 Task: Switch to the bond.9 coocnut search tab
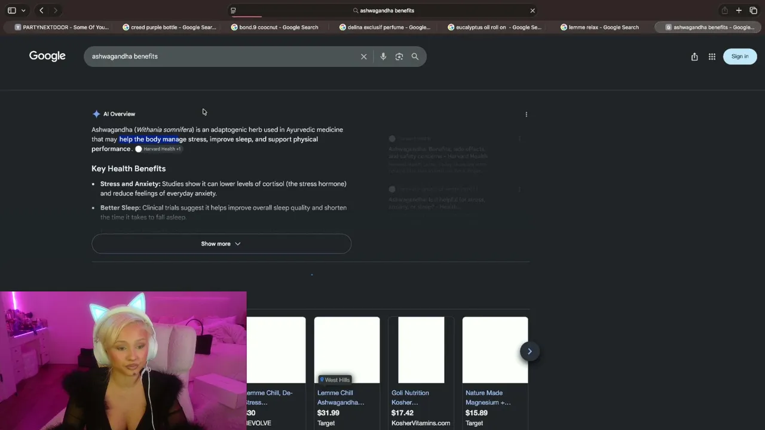pyautogui.click(x=274, y=27)
